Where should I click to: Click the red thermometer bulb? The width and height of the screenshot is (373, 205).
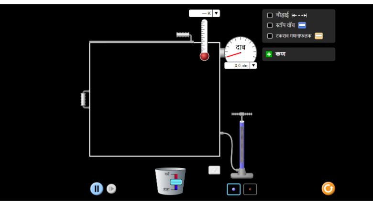[x=205, y=56]
